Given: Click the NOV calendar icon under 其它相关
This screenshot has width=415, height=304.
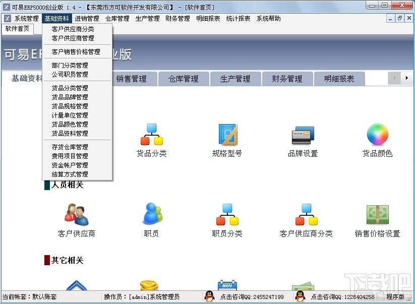Looking at the screenshot, I should (227, 285).
